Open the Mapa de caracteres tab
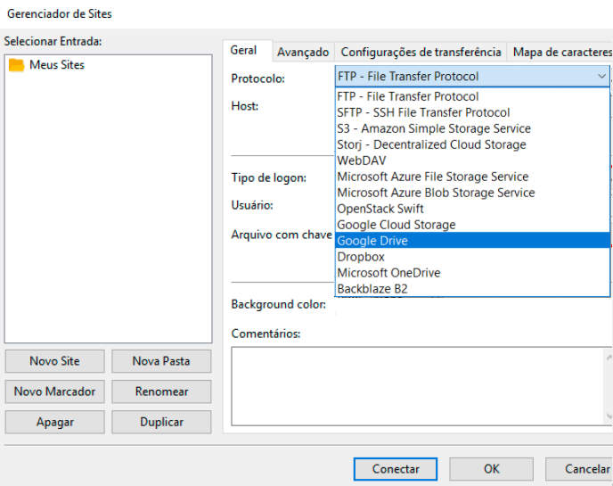Image resolution: width=613 pixels, height=486 pixels. click(560, 53)
